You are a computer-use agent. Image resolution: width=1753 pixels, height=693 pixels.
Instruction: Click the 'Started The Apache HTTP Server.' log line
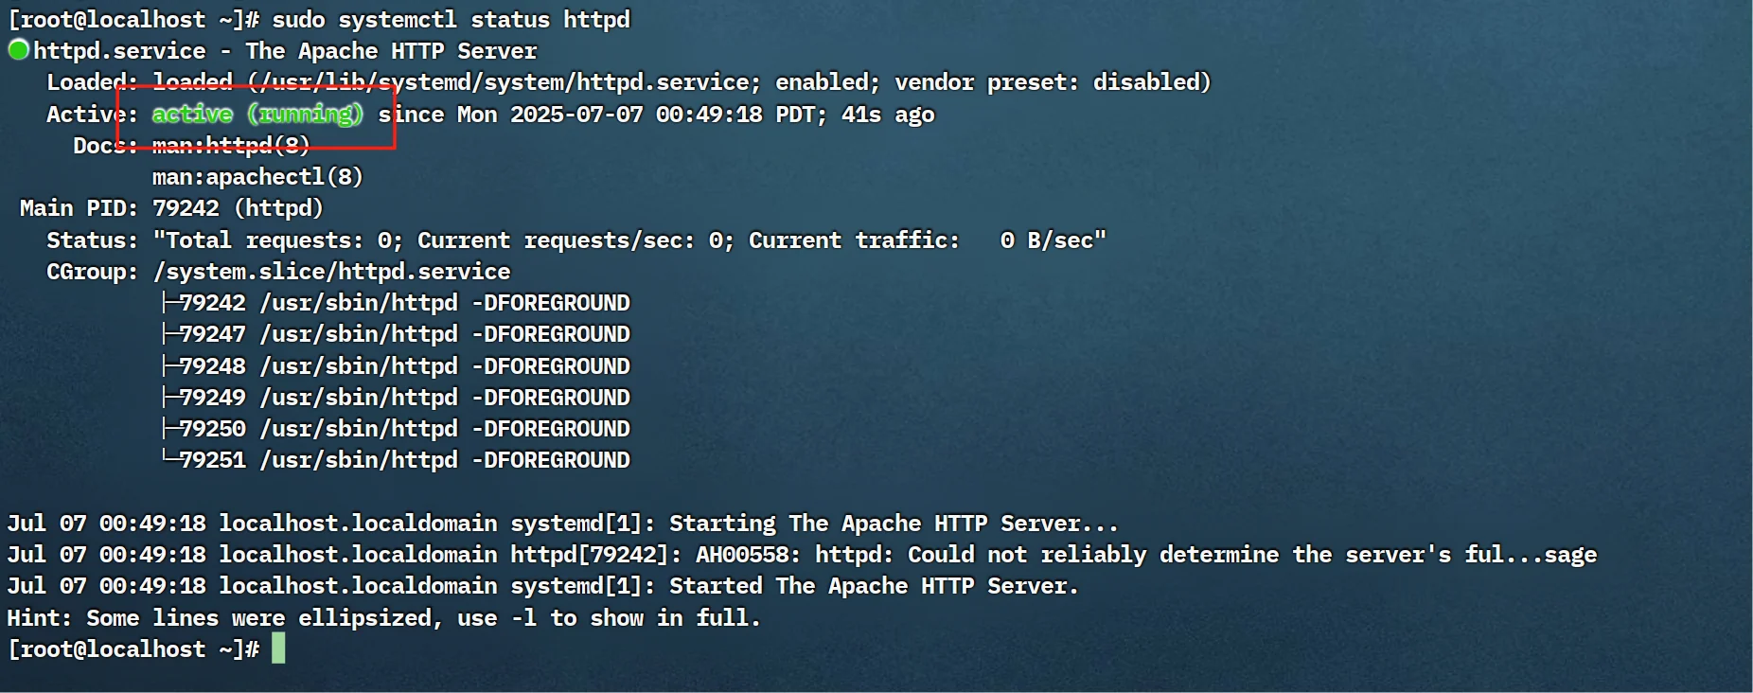pos(542,586)
